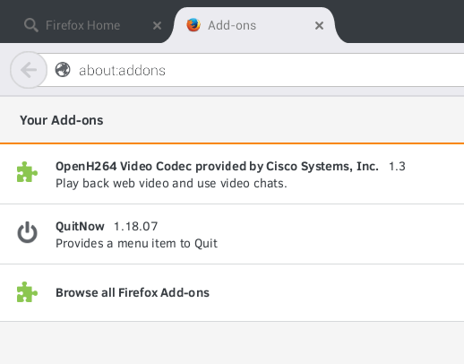Click the Firefox Home search magnifier icon
The height and width of the screenshot is (364, 464).
31,25
